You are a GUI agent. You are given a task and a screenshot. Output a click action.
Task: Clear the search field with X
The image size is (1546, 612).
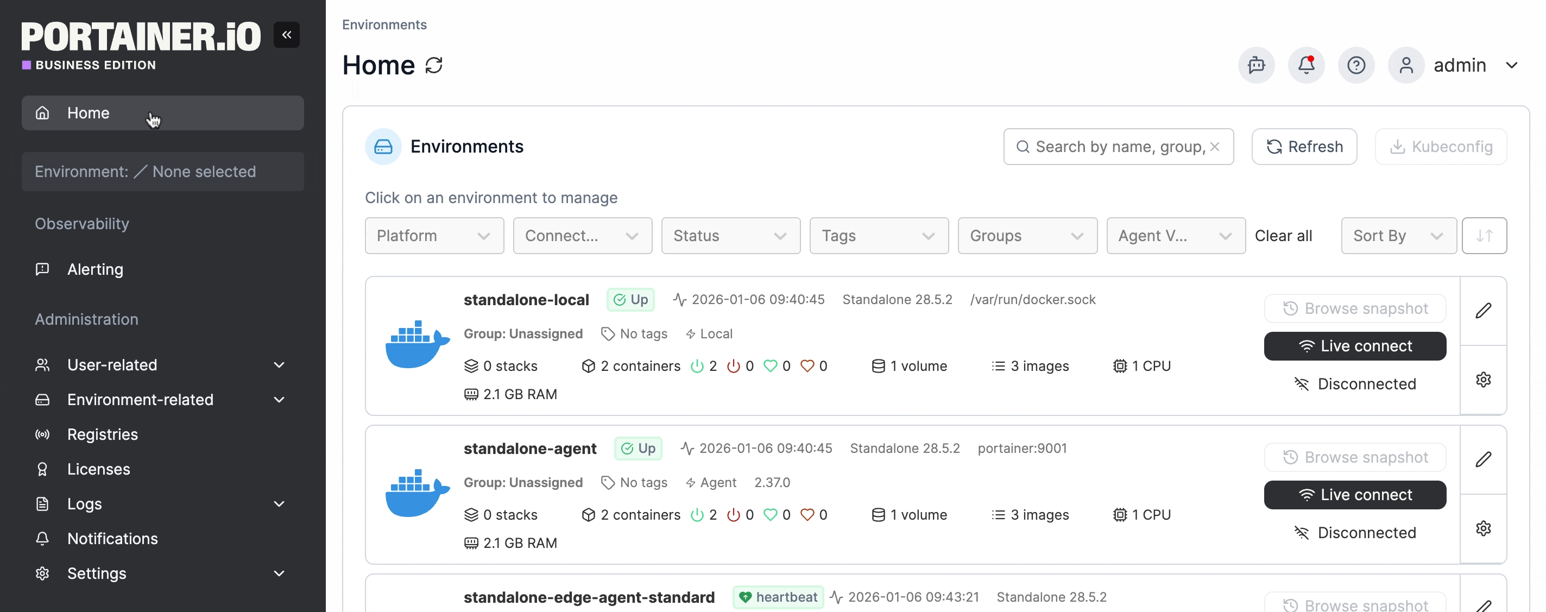(1214, 147)
